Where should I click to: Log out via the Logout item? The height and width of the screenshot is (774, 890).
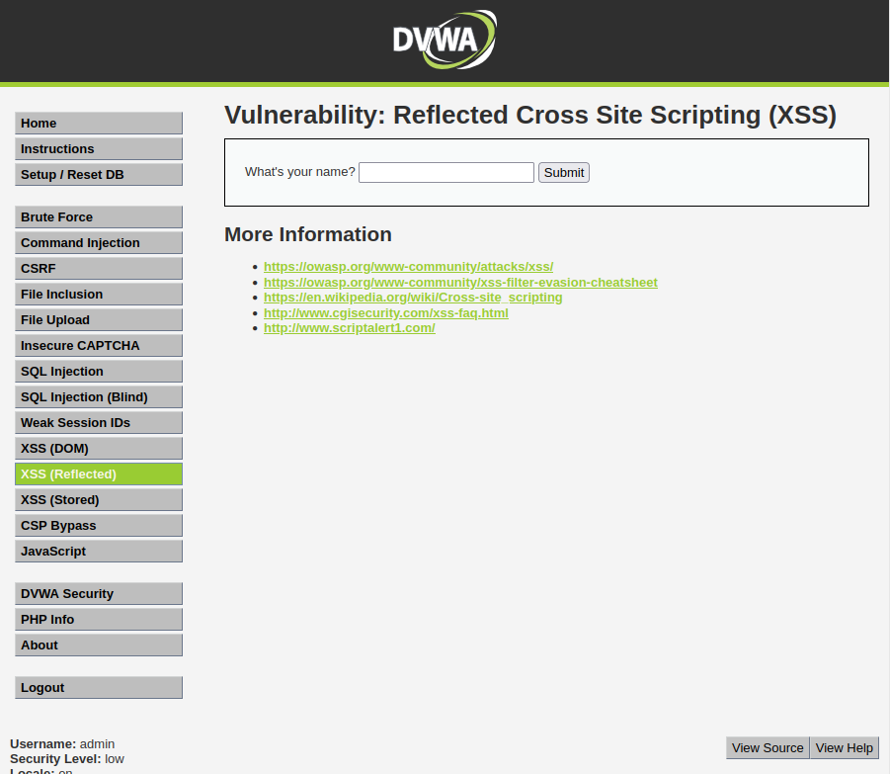click(x=99, y=688)
